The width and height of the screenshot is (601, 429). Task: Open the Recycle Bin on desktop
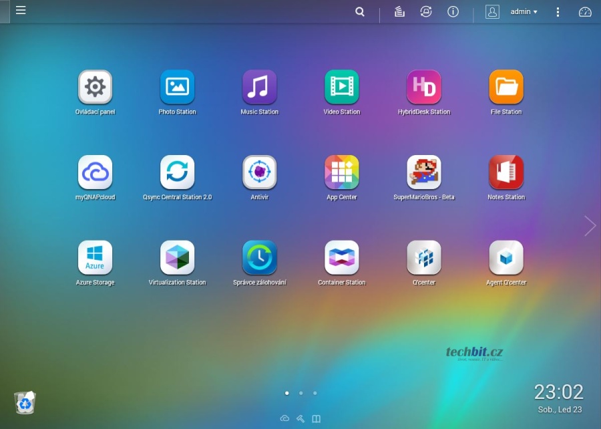pyautogui.click(x=25, y=402)
